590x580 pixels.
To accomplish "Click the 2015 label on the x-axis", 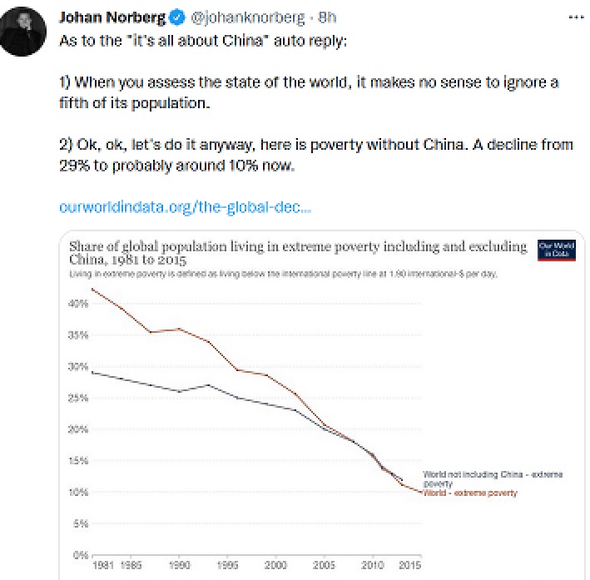I will point(409,565).
